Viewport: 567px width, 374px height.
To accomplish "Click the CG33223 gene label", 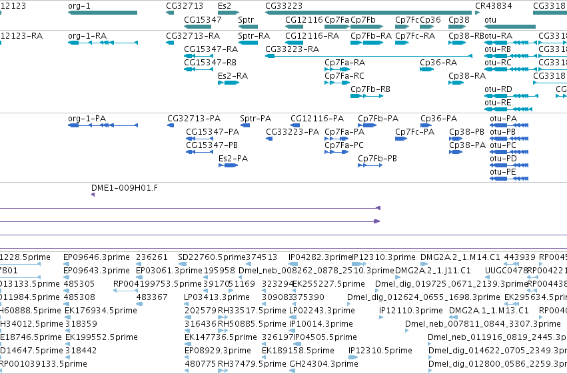I will 284,6.
